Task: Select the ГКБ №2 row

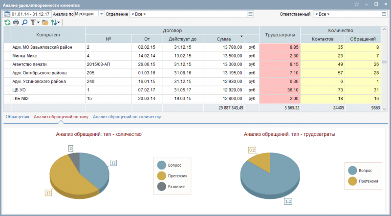Action: 192,99
